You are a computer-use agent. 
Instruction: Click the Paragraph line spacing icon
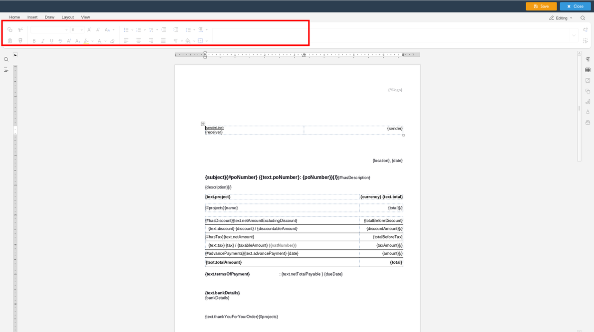point(188,29)
